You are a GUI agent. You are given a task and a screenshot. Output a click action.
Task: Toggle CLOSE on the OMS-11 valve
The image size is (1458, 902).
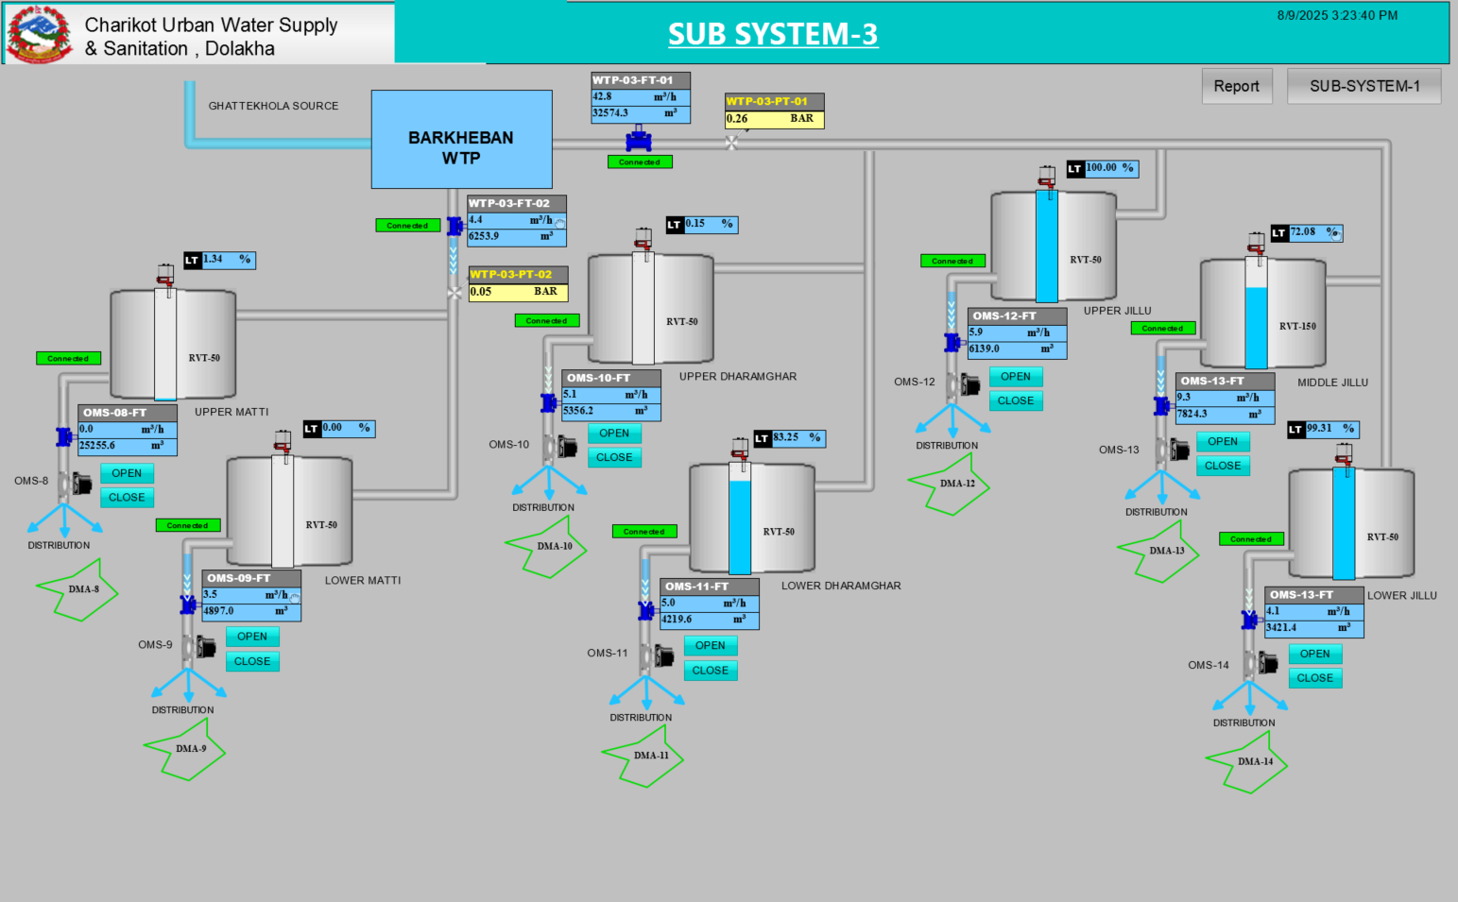710,670
